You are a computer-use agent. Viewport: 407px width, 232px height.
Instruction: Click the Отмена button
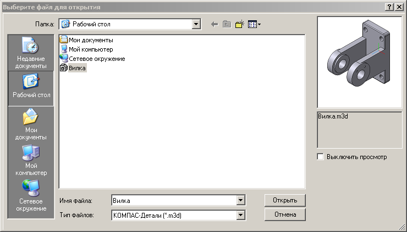(285, 214)
